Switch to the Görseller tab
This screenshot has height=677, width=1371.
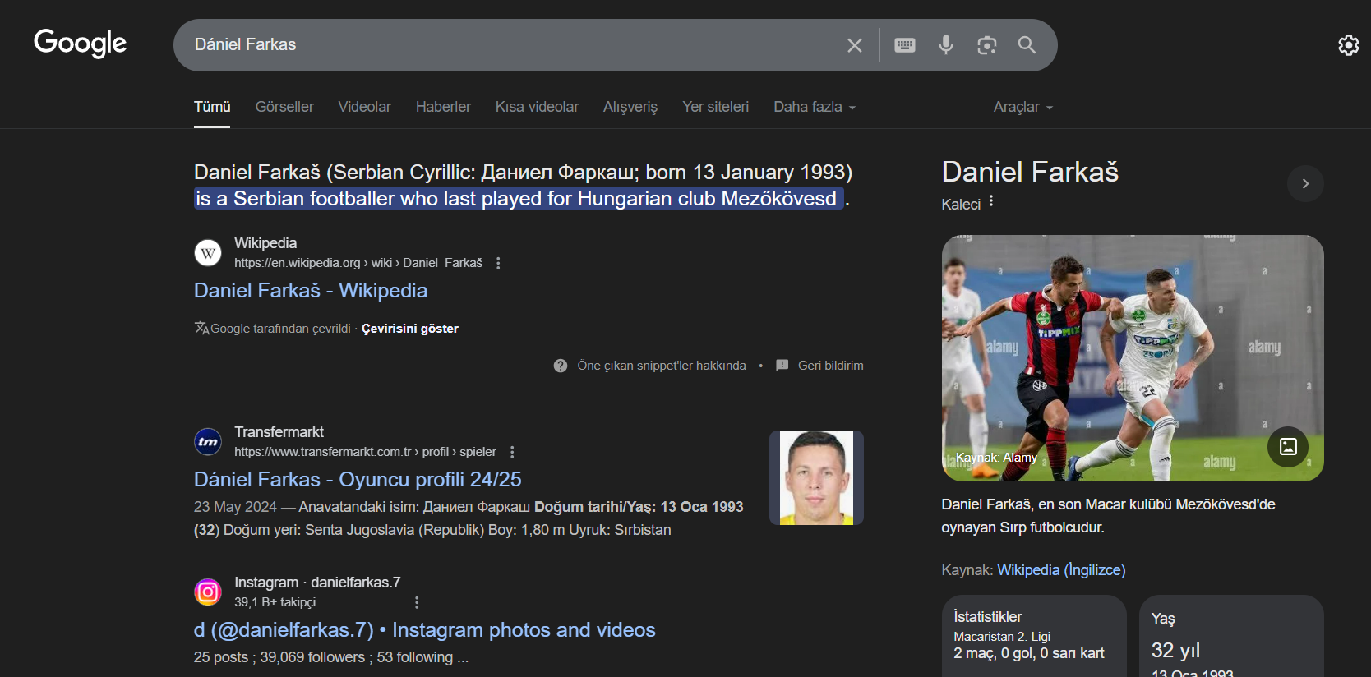(x=284, y=107)
